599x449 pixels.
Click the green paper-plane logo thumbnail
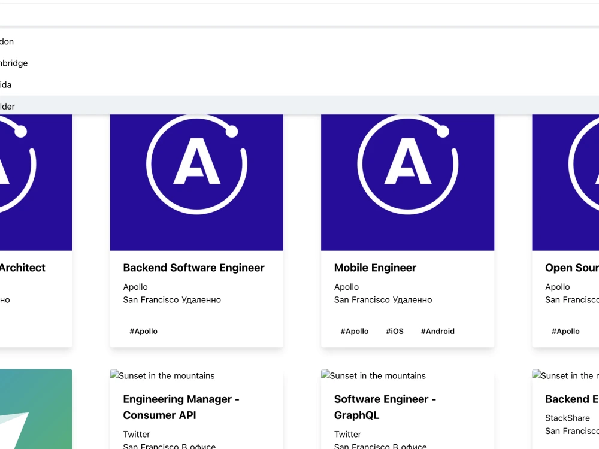tap(36, 409)
